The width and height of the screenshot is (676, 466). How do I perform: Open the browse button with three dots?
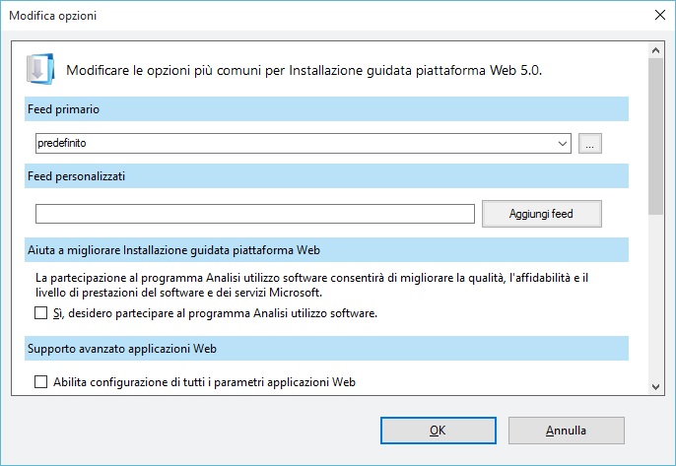(x=589, y=143)
